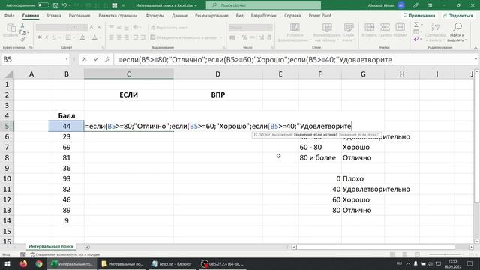Click the Undo icon

[x=64, y=5]
